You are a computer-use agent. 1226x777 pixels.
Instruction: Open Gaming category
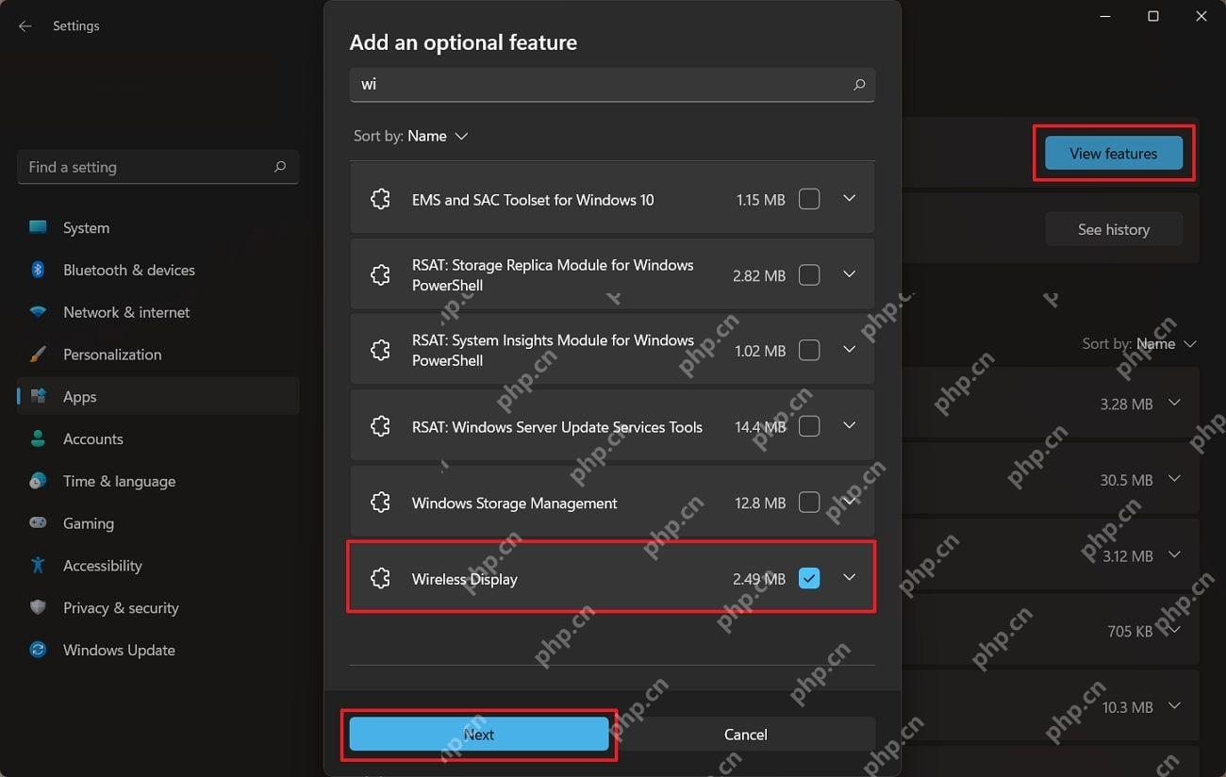point(158,522)
